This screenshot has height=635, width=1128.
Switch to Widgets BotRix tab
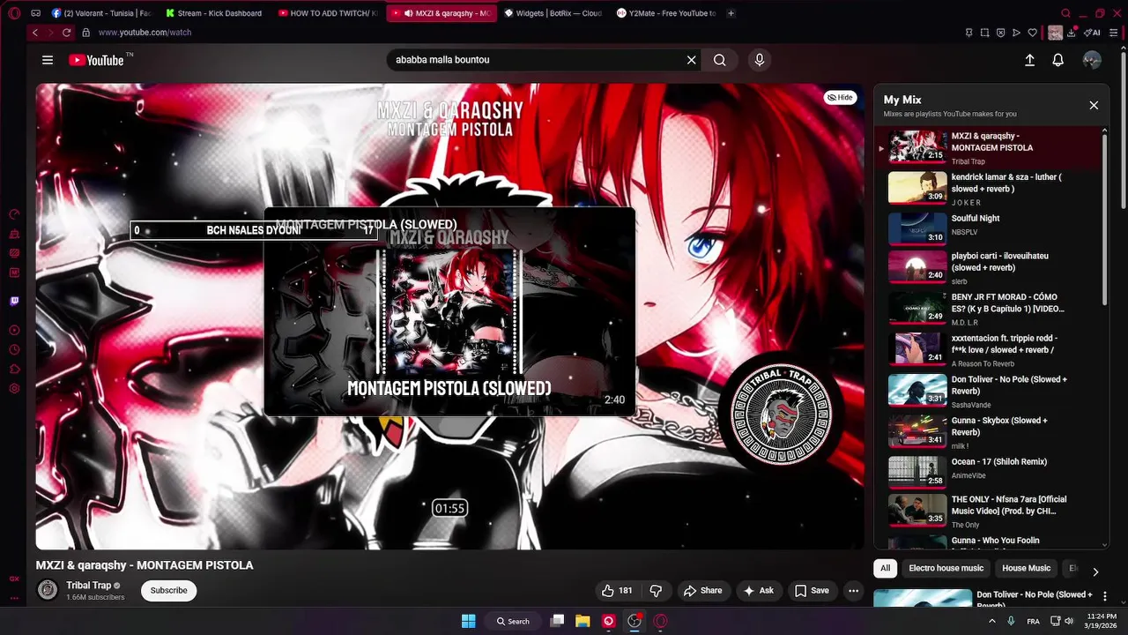pyautogui.click(x=553, y=13)
